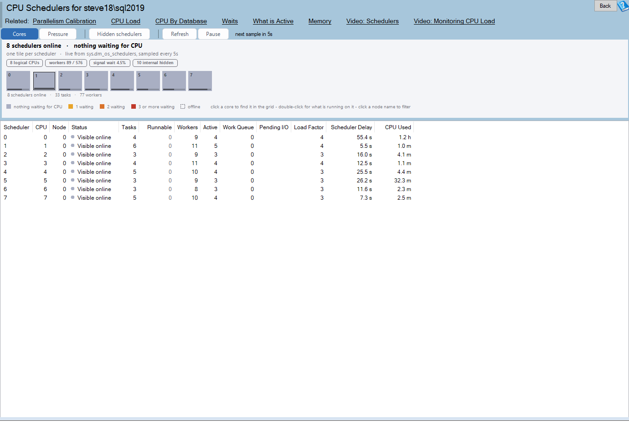This screenshot has height=444, width=629.
Task: Open the What is Active link
Action: (x=273, y=21)
